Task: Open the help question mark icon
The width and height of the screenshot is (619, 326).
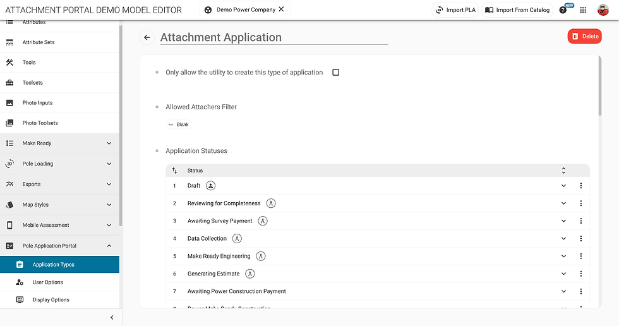Action: point(563,10)
